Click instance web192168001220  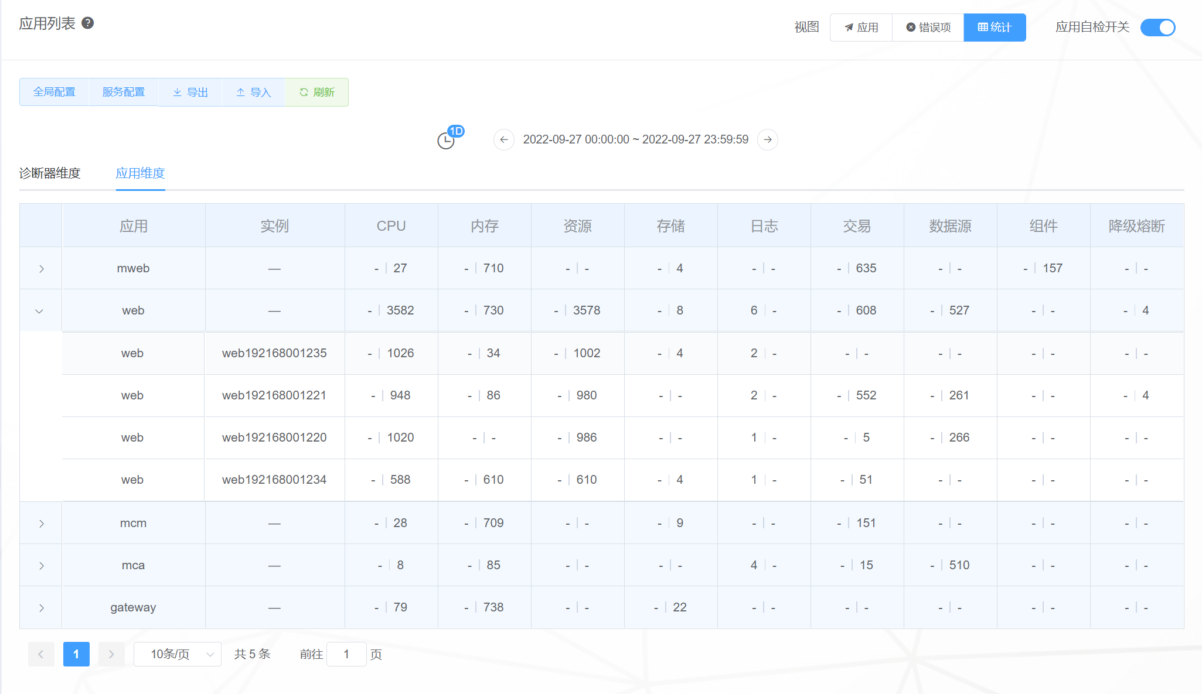point(274,437)
